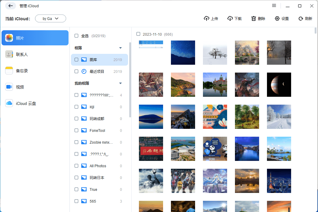Select the 照片 section in the sidebar
Viewport: 318px width, 212px height.
click(35, 38)
